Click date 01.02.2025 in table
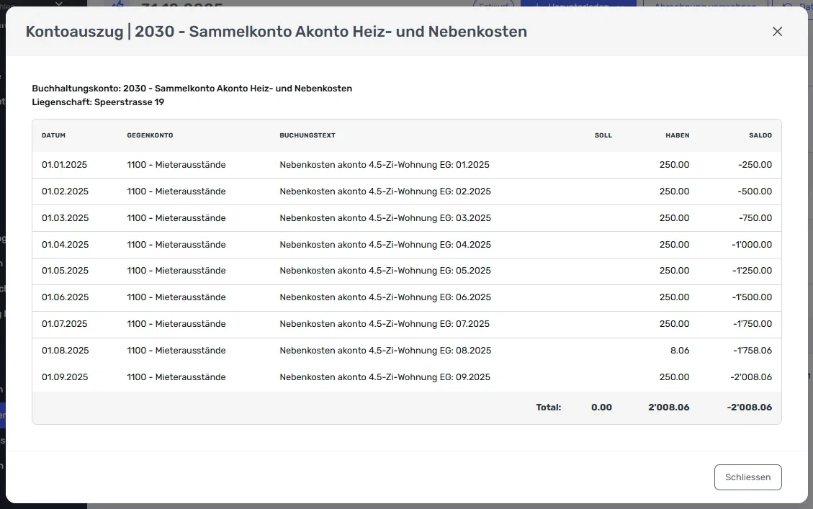The width and height of the screenshot is (813, 509). (x=65, y=192)
